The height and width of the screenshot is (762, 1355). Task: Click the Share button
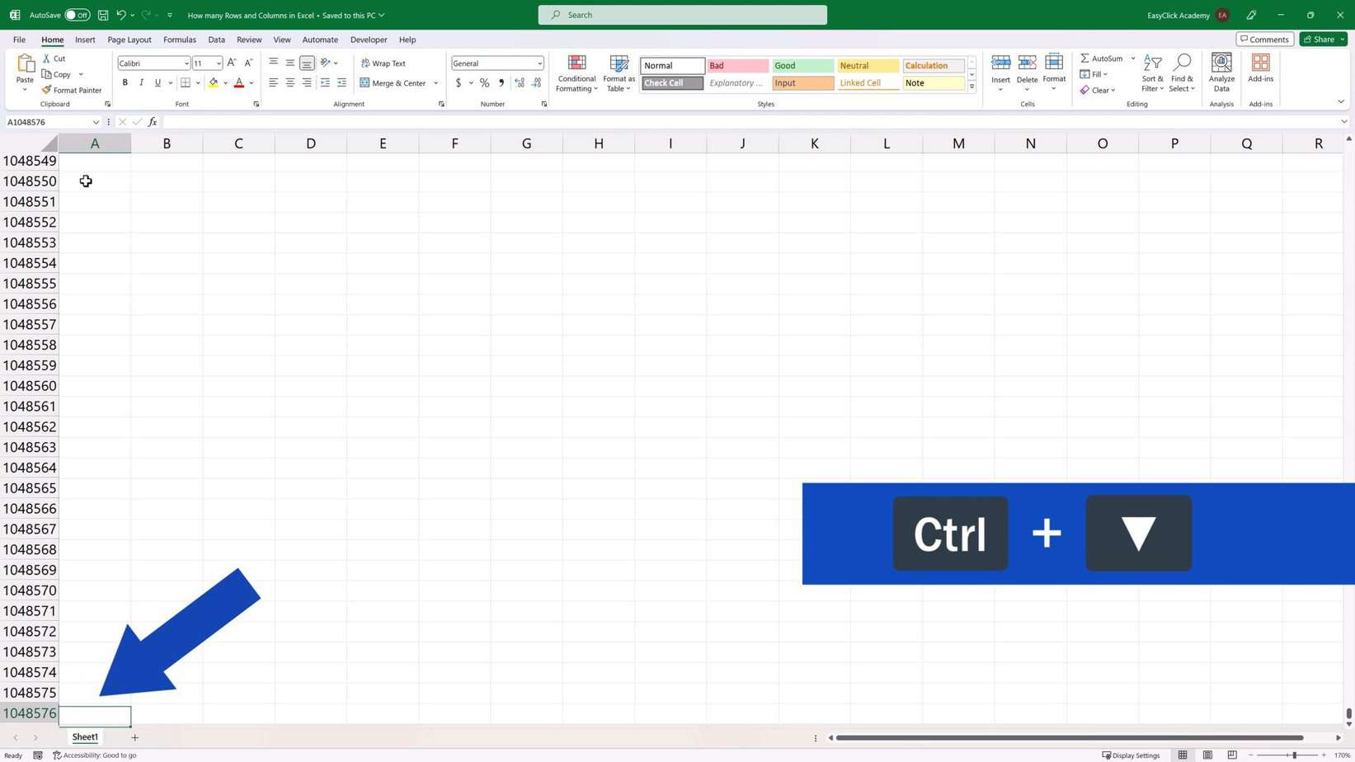[x=1318, y=40]
